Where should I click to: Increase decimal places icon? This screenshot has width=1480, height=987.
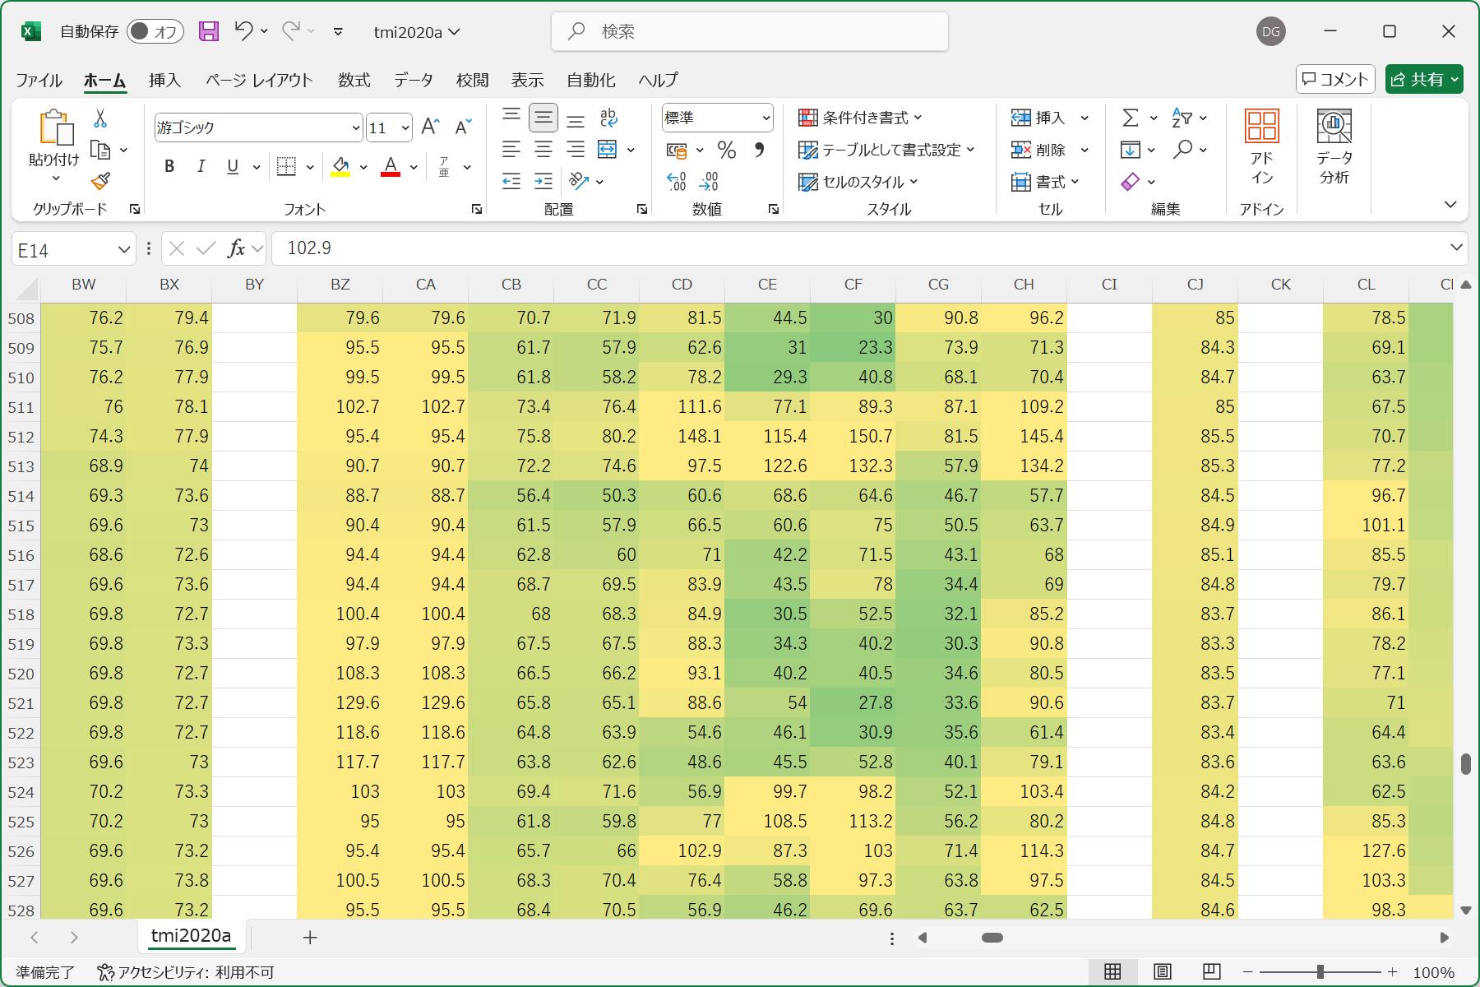[676, 181]
